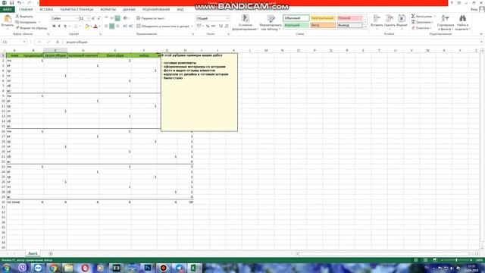This screenshot has width=485, height=273.
Task: Click the Format Painter (Формат по образцу)
Action: [x=31, y=28]
